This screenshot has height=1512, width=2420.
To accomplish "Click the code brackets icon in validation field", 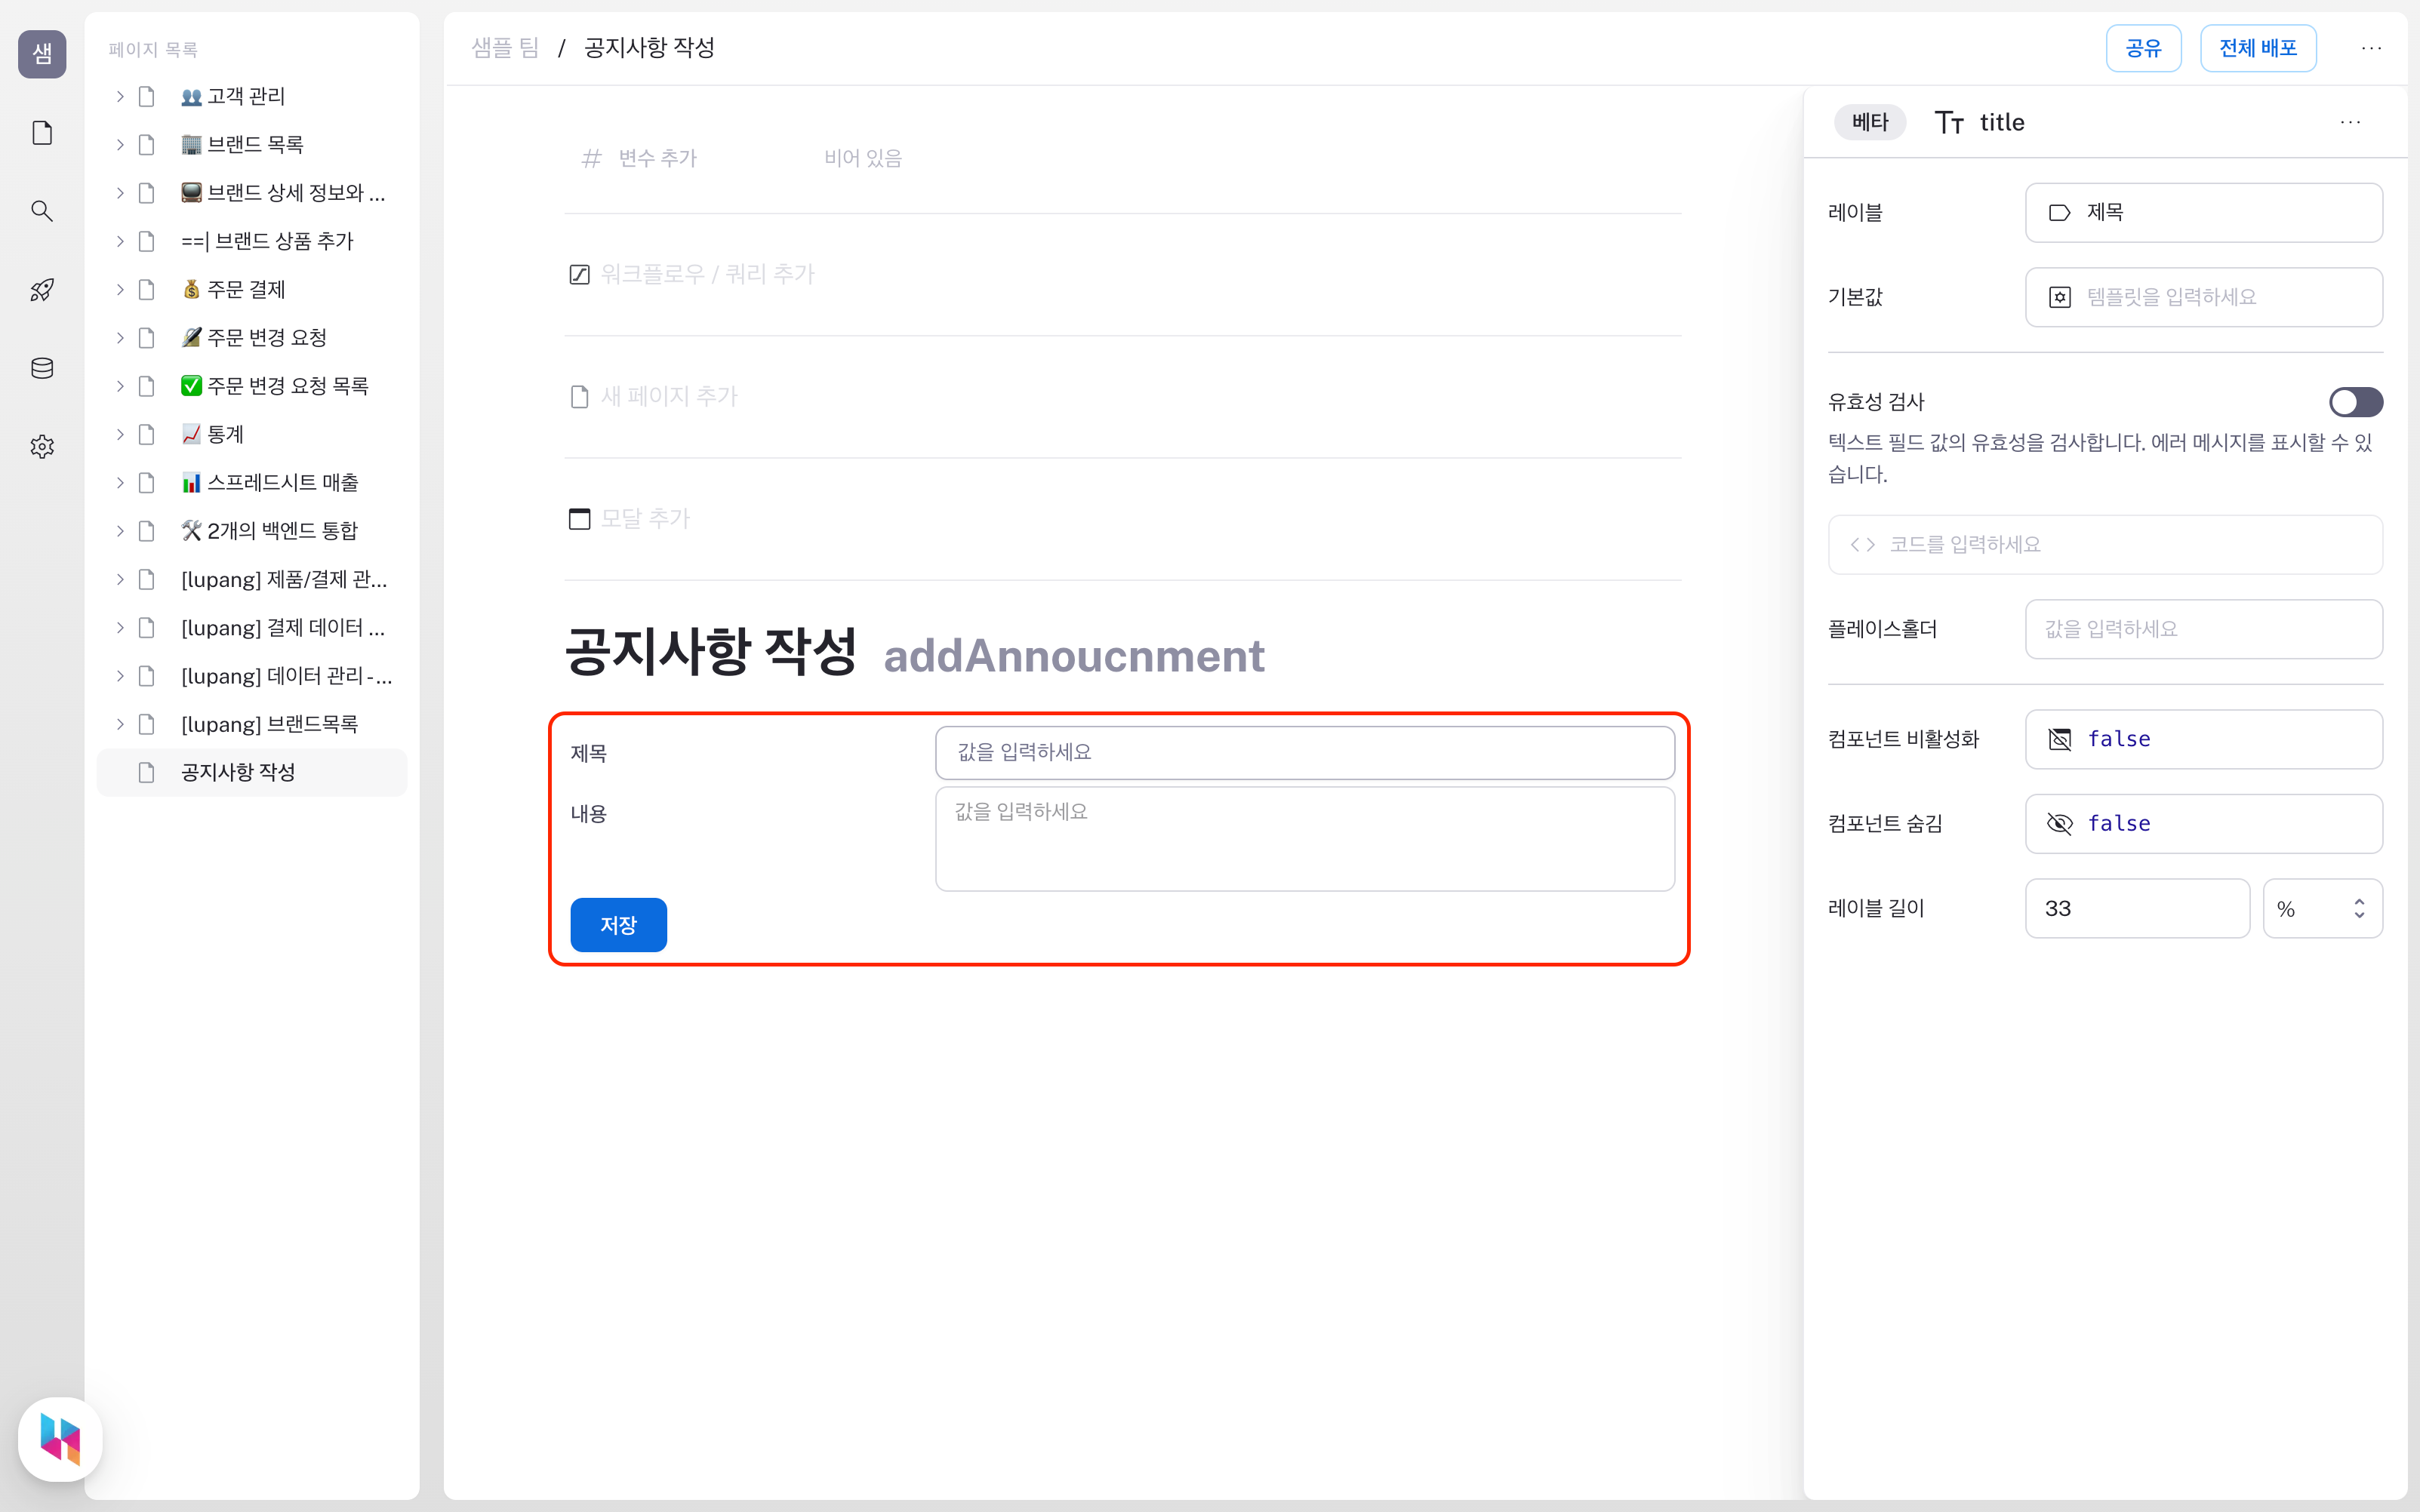I will (x=1861, y=544).
